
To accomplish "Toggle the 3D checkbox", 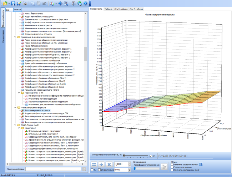I will [151, 156].
